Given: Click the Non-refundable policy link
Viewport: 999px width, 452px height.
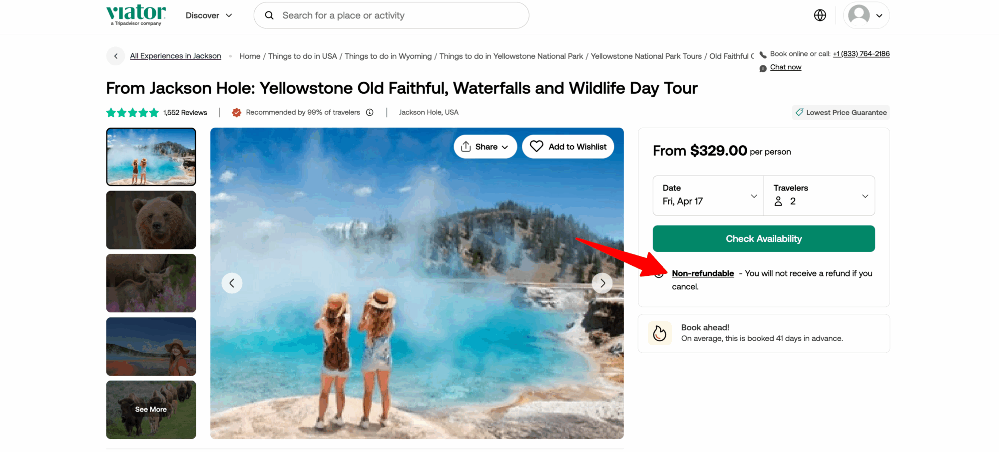Looking at the screenshot, I should (x=703, y=273).
